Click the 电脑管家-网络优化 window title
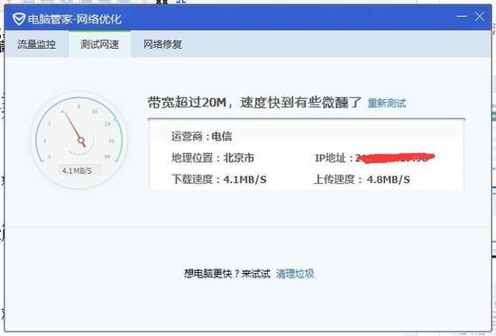This screenshot has height=336, width=496. tap(75, 19)
